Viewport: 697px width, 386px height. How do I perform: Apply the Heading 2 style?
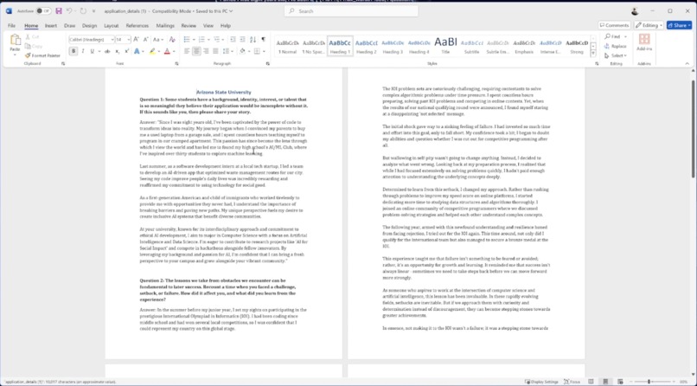pos(367,46)
